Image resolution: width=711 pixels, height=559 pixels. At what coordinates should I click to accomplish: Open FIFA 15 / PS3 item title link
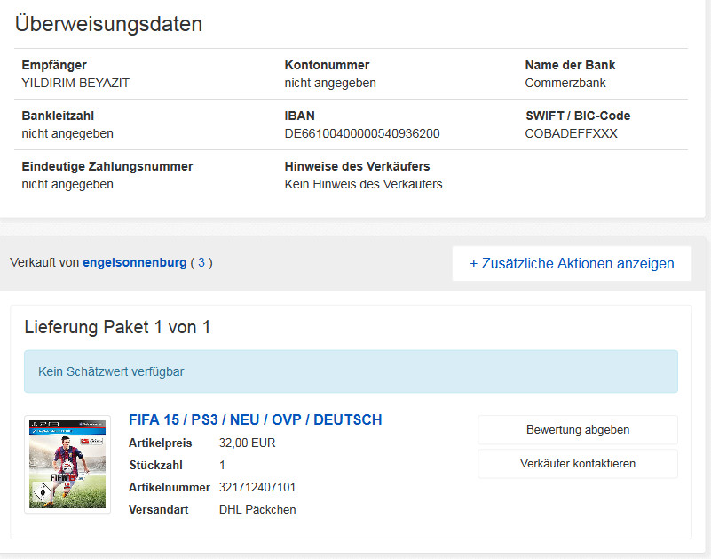click(x=256, y=419)
